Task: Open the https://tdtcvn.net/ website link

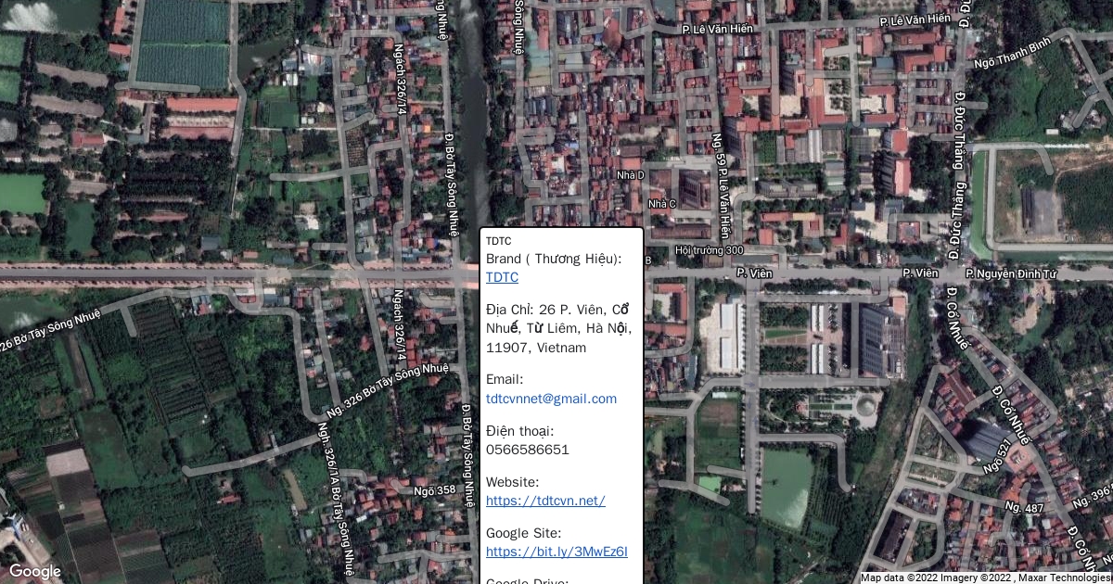Action: tap(545, 501)
